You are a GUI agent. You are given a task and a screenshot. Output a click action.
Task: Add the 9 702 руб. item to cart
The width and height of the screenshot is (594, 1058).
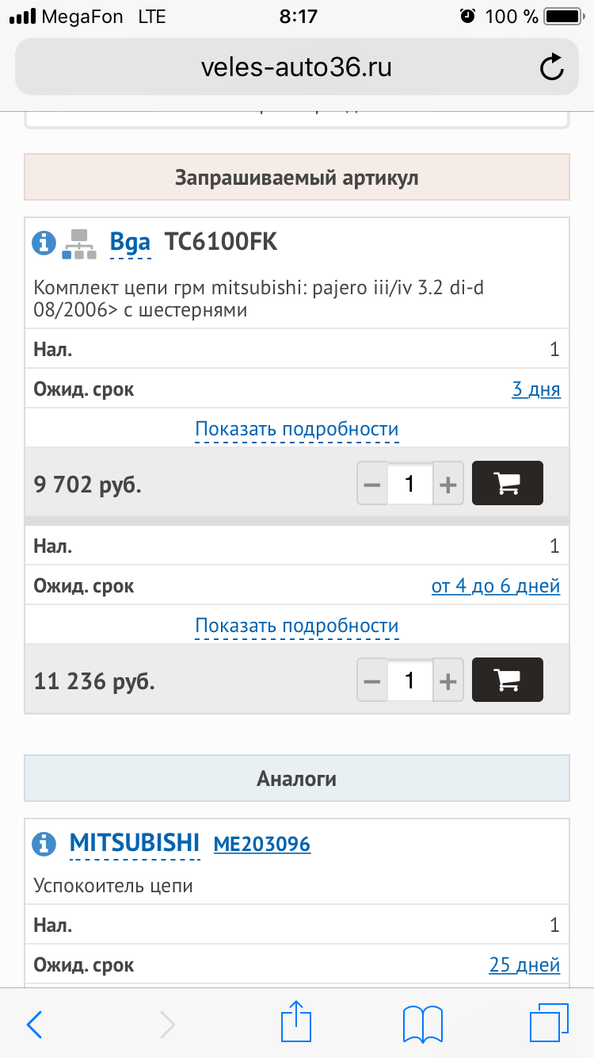507,483
